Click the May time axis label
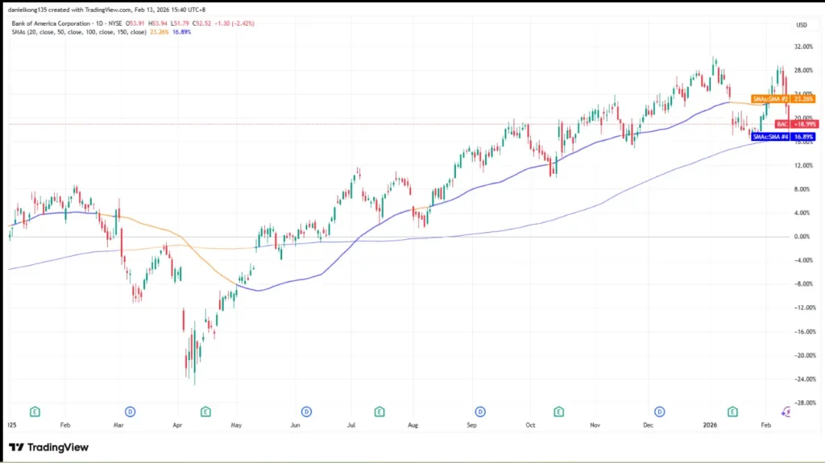The width and height of the screenshot is (825, 463). tap(236, 425)
